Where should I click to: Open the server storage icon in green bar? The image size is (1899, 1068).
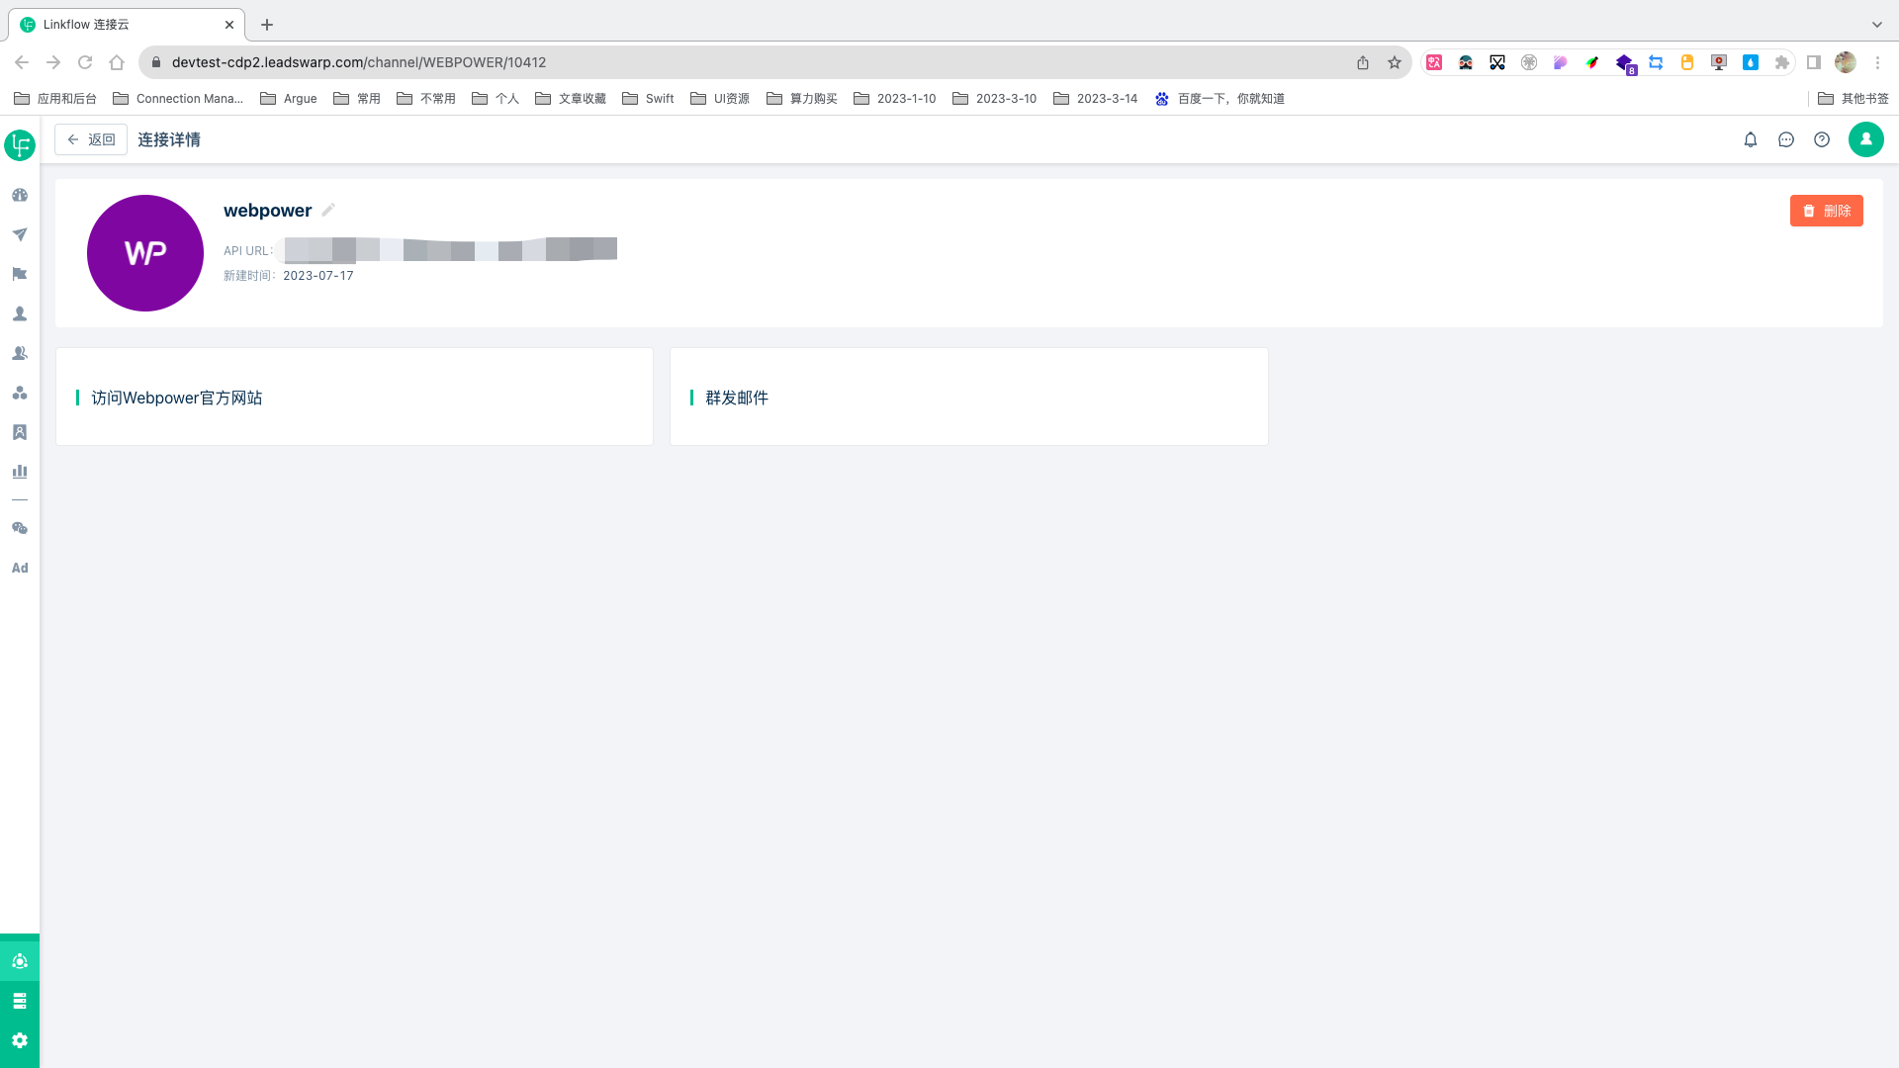[x=20, y=1001]
